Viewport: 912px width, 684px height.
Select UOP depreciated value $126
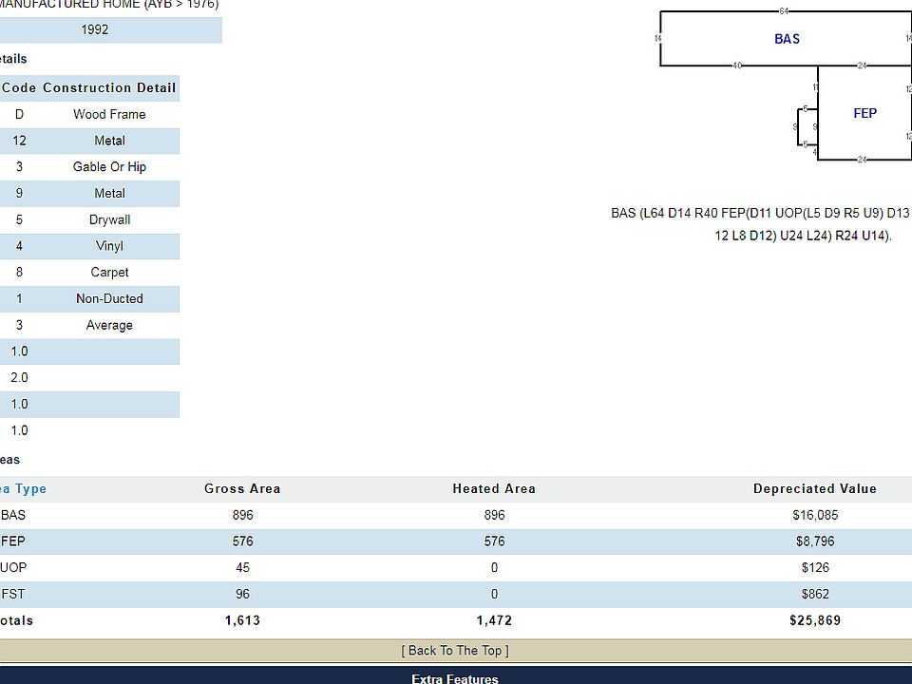tap(815, 568)
